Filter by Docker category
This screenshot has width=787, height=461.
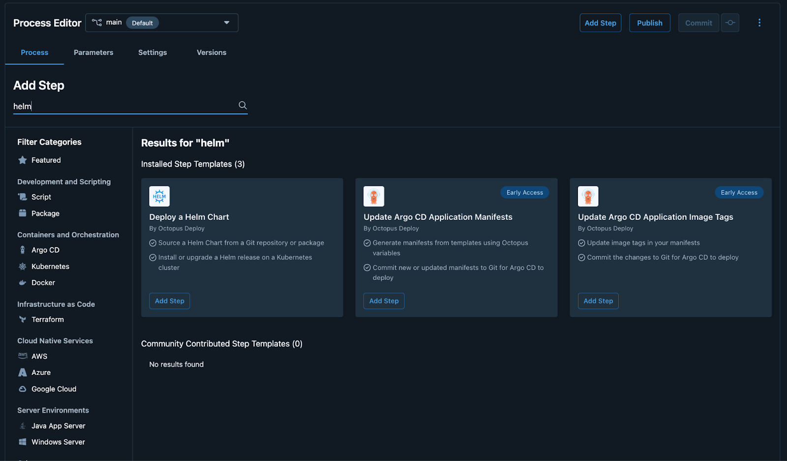[x=43, y=282]
